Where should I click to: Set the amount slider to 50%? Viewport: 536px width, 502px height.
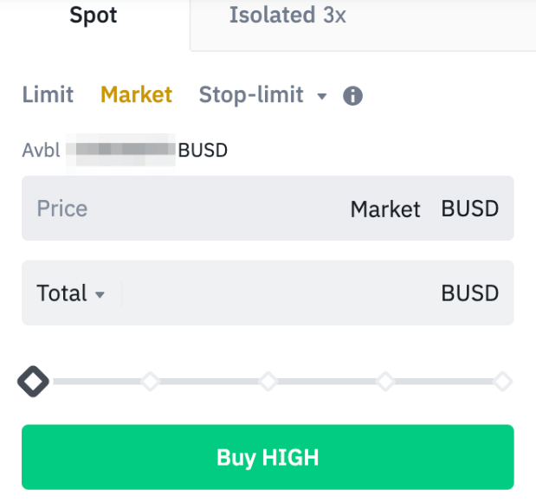(x=268, y=382)
